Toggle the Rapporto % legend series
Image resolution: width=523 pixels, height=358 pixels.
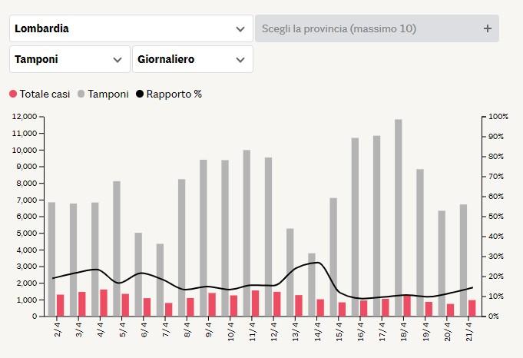174,94
